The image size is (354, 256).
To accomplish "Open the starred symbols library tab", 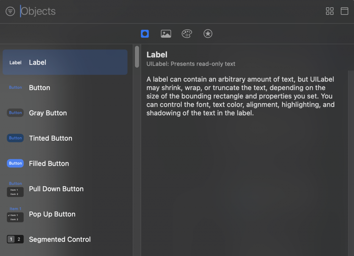I will tap(208, 34).
